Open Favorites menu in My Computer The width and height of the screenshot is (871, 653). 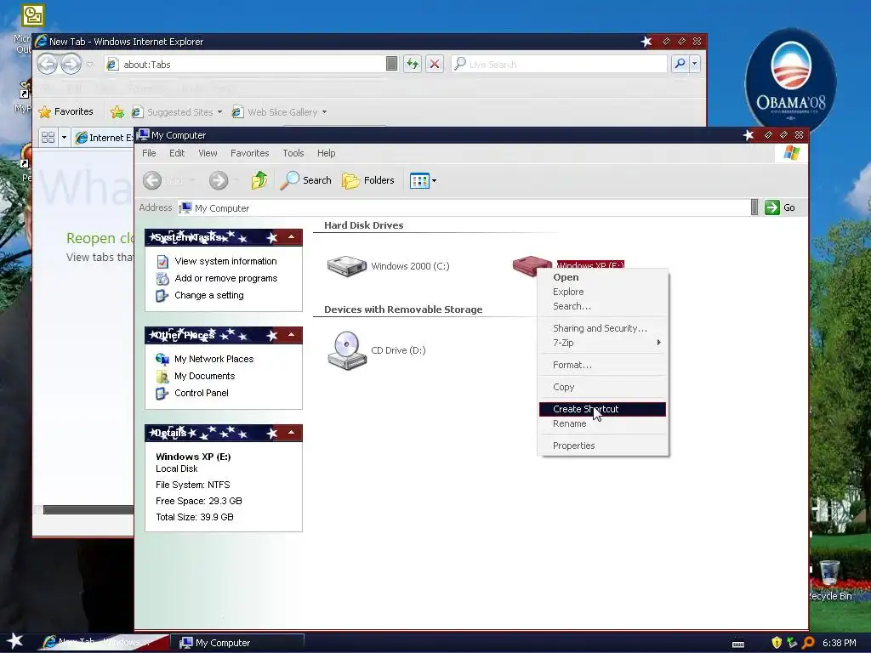249,153
